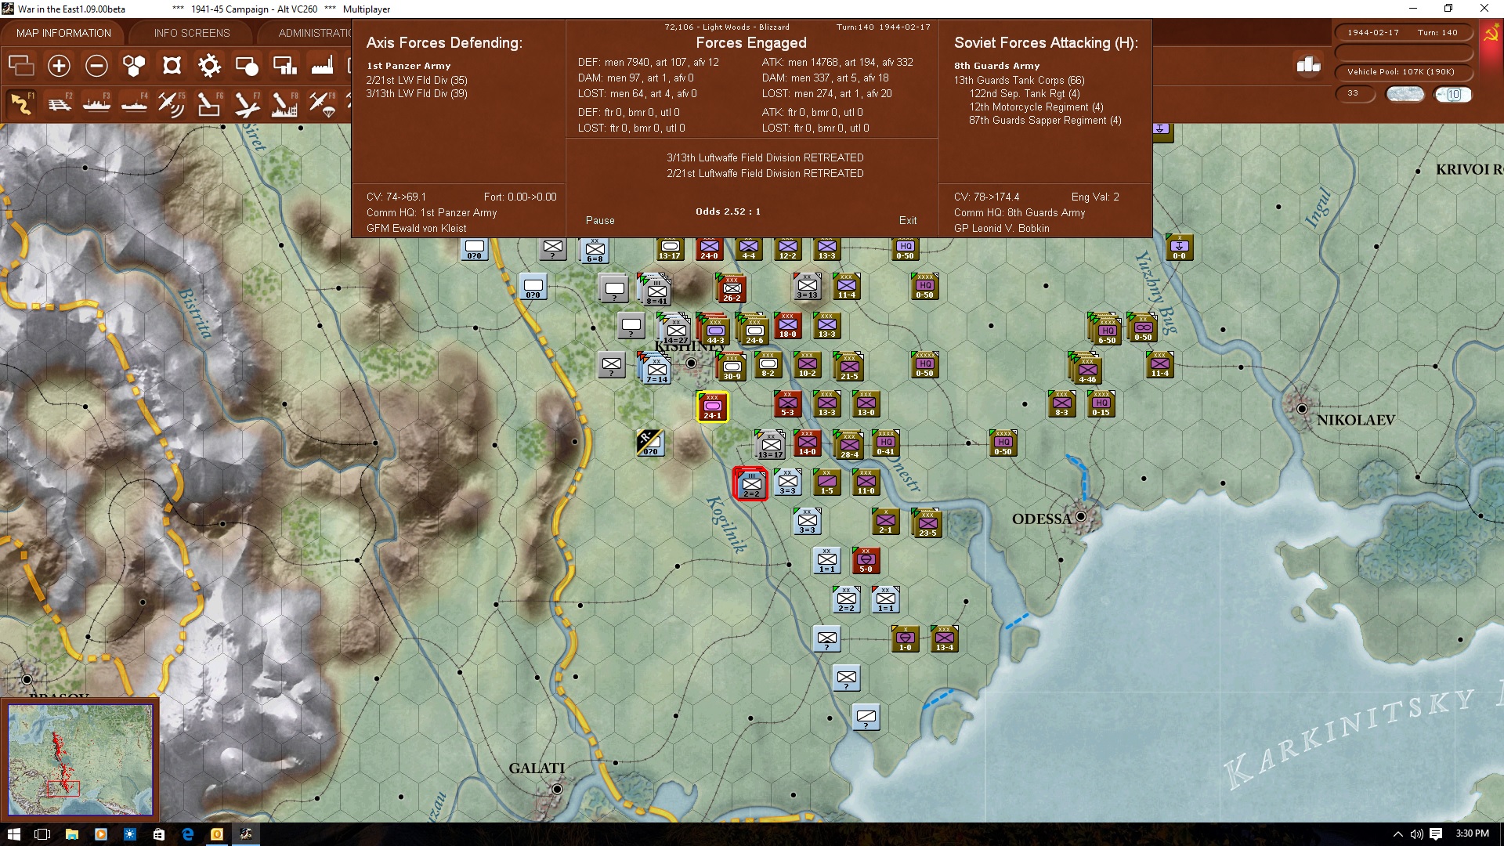Screen dimensions: 1504x846
Task: Select the F8 bomb city mode
Action: [x=284, y=103]
